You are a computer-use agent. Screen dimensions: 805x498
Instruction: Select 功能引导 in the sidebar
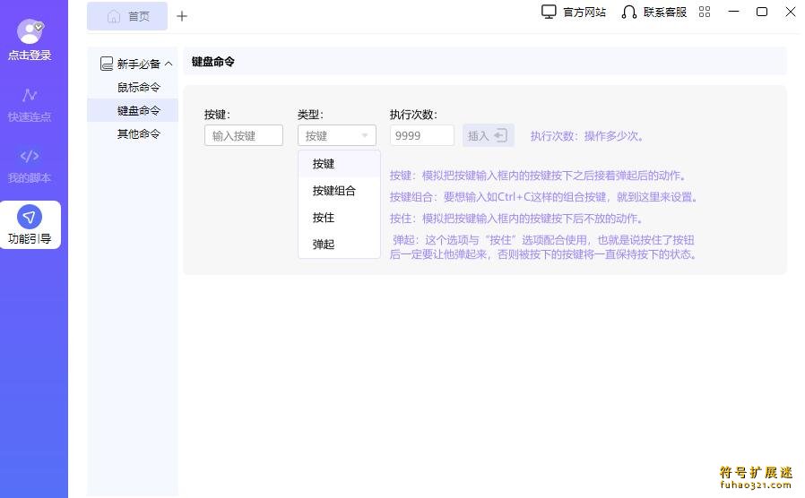pos(30,225)
